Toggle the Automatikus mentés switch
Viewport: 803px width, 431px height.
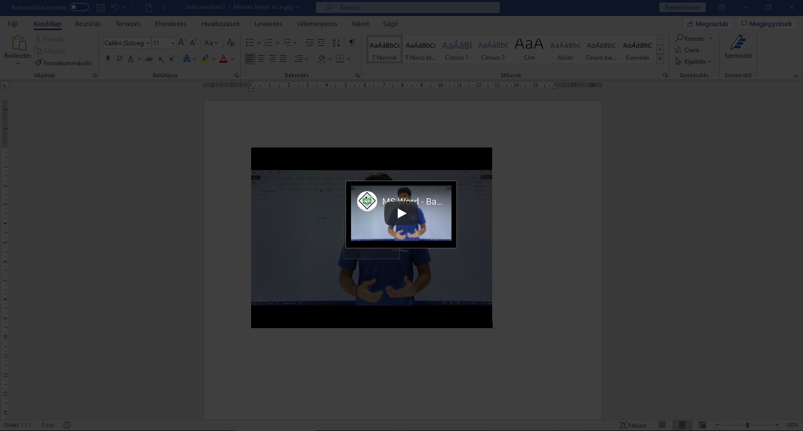(79, 8)
